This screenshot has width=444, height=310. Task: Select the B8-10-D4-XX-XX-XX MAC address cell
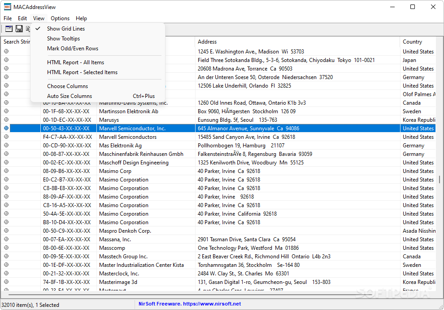point(68,222)
